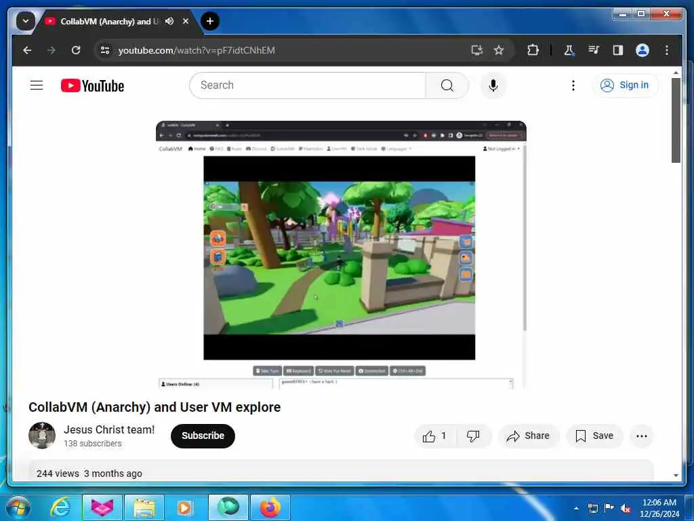Click the scrollbar up arrow
The height and width of the screenshot is (521, 694).
click(676, 72)
